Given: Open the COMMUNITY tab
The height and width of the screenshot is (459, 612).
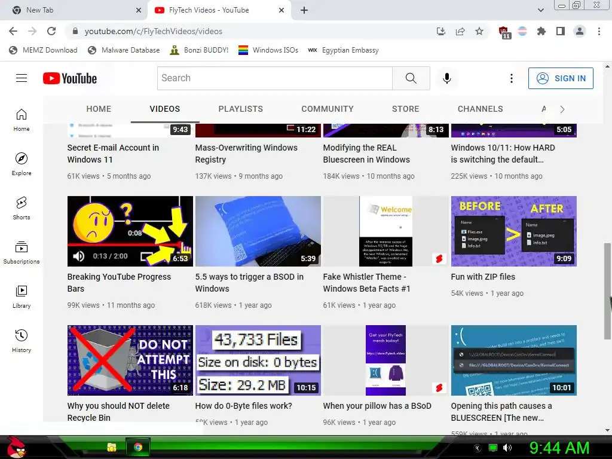Looking at the screenshot, I should (x=328, y=109).
